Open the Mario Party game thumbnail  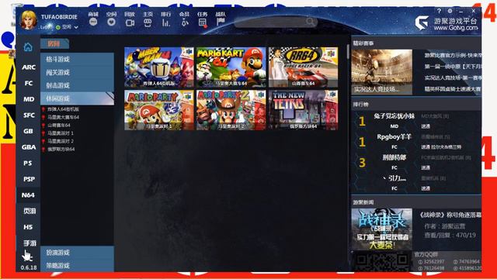tap(158, 110)
